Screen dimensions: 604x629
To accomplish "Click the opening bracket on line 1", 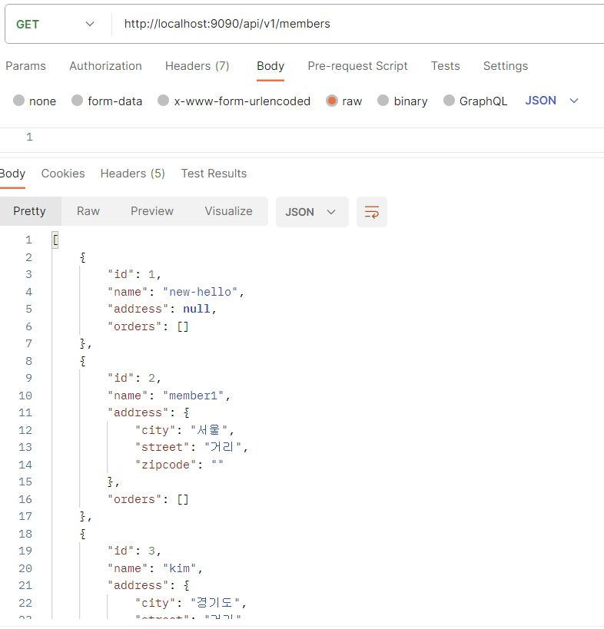I will coord(55,240).
